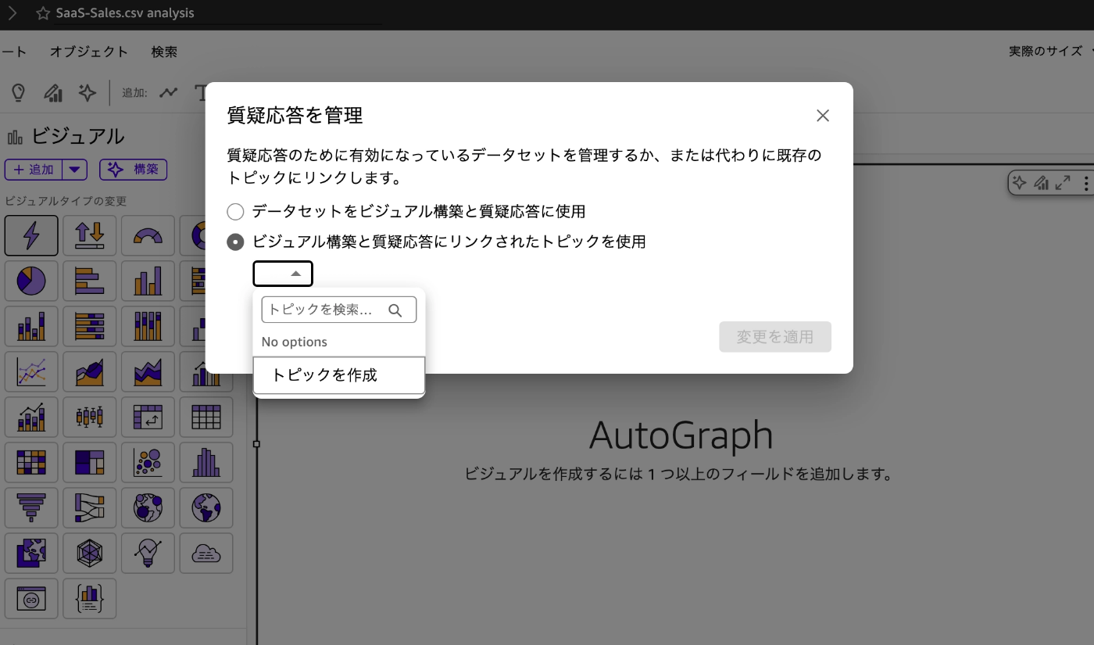This screenshot has height=645, width=1094.
Task: Add a line visual from toolbar
Action: pyautogui.click(x=169, y=92)
